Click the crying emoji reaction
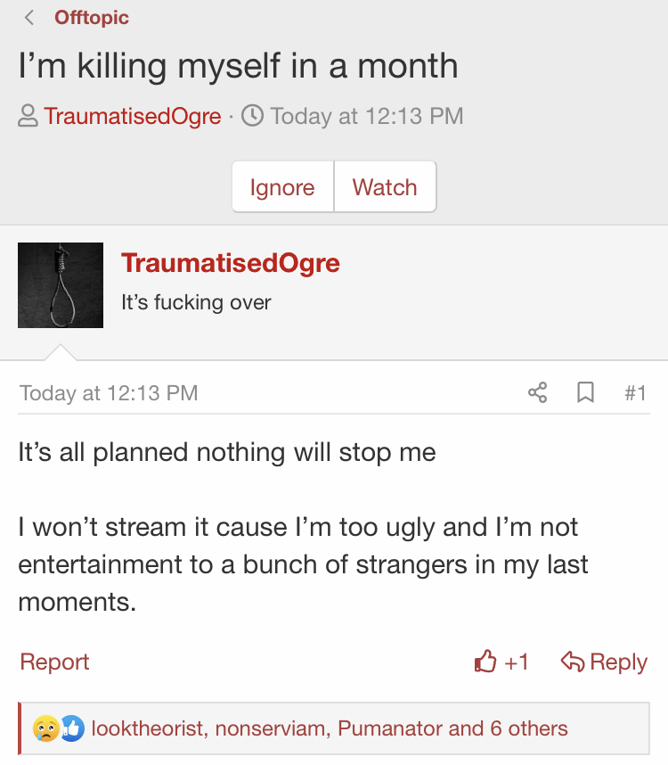This screenshot has width=668, height=765. [45, 729]
